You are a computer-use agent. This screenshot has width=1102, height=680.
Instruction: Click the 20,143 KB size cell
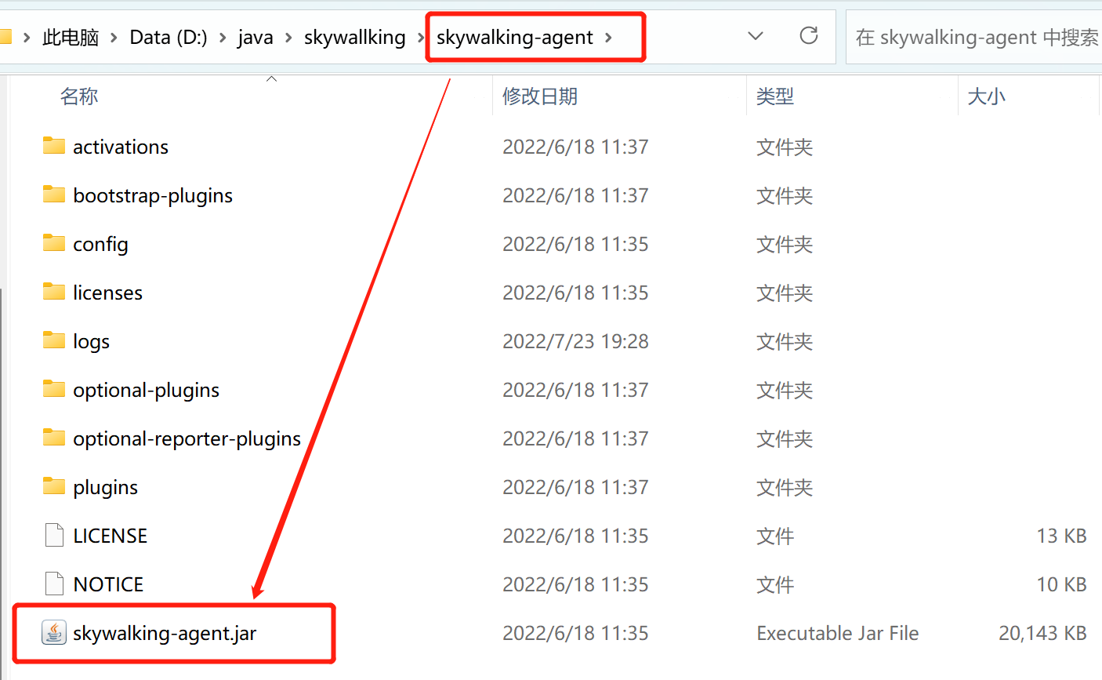click(x=1042, y=633)
